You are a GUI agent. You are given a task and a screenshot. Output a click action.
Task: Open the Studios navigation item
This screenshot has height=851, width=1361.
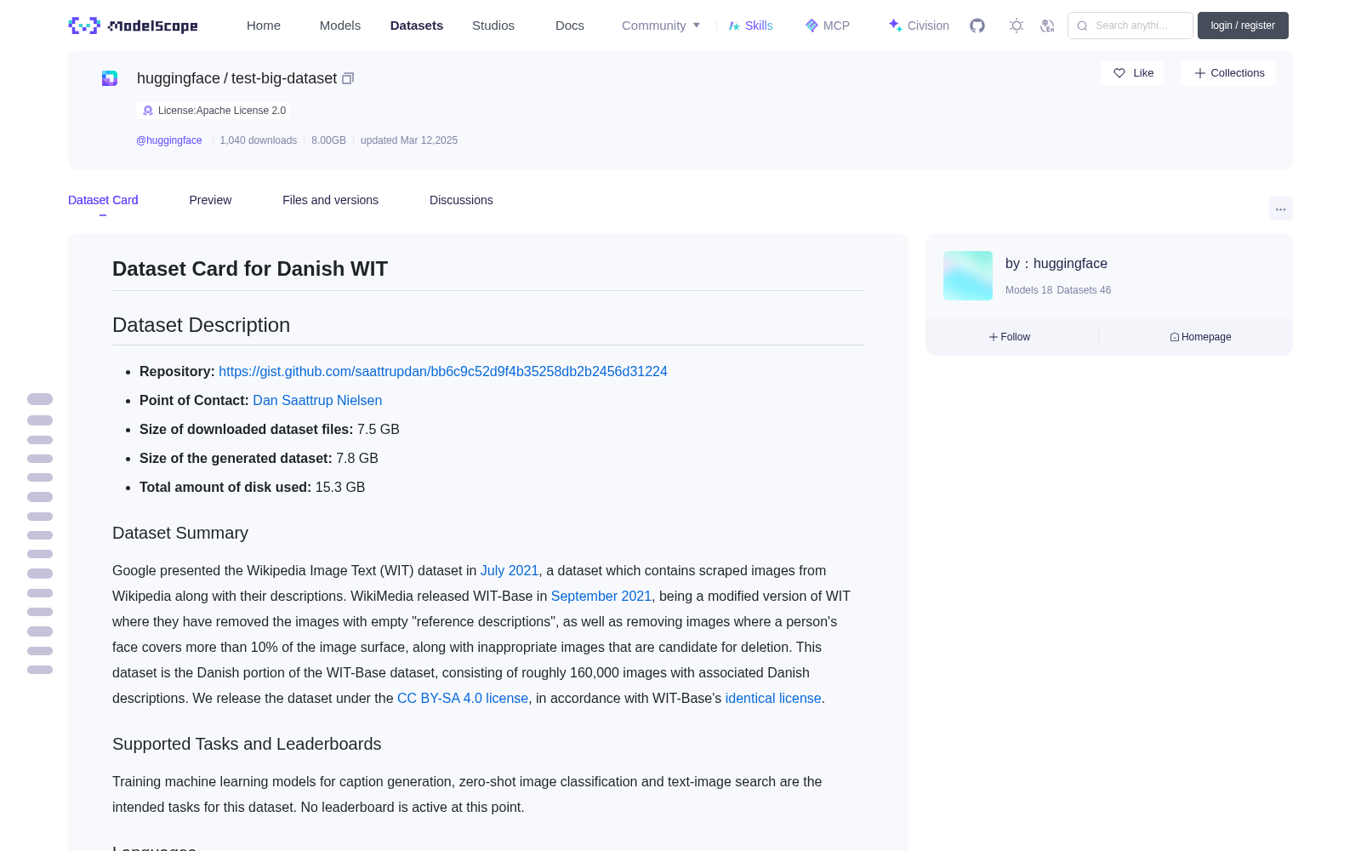[493, 26]
